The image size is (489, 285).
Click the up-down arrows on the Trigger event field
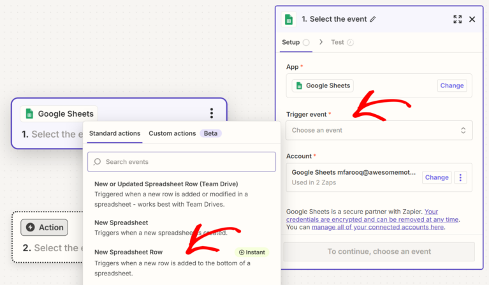pos(463,130)
